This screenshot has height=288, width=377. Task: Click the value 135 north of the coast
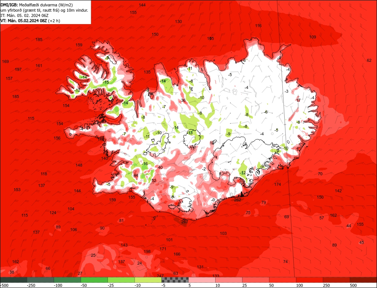(x=147, y=72)
